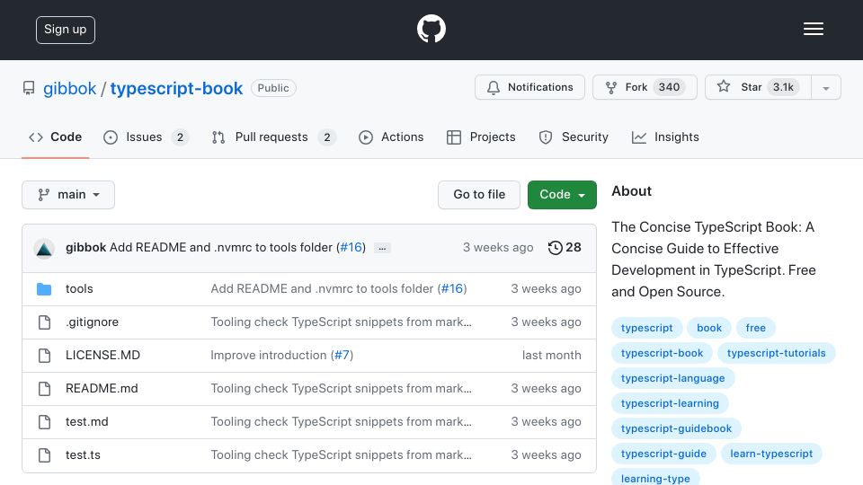Click '3 weeks ago' in commit header

tap(498, 248)
